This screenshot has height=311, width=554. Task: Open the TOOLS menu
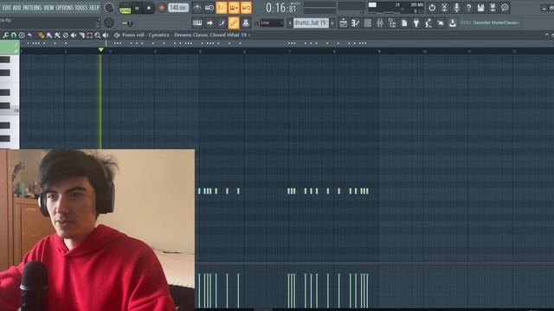click(81, 8)
